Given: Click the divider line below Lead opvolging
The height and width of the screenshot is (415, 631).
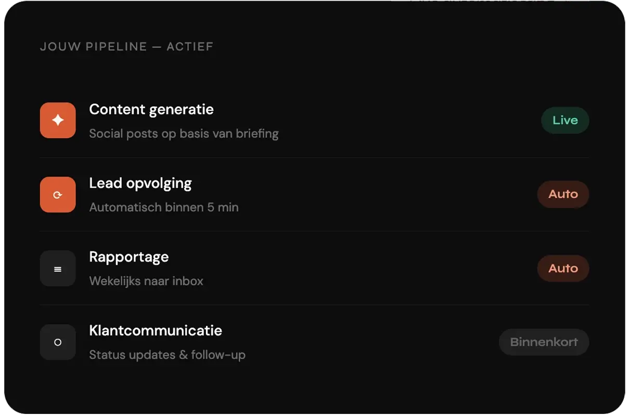Looking at the screenshot, I should coord(314,231).
